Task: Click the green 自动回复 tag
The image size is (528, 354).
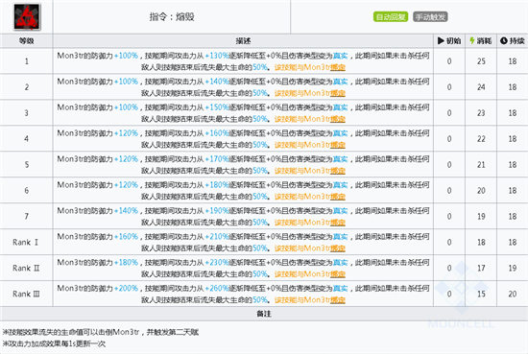Action: pos(391,17)
